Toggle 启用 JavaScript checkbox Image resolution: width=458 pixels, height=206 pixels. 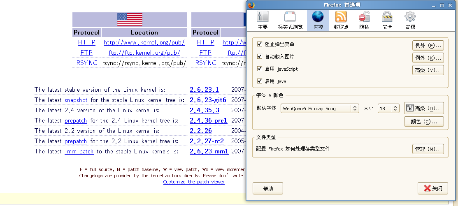click(x=259, y=69)
